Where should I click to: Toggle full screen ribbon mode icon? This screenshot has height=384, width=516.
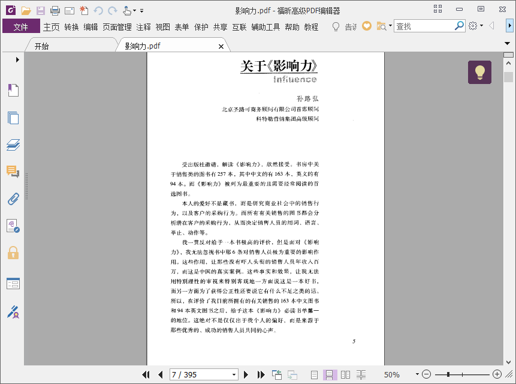[437, 9]
